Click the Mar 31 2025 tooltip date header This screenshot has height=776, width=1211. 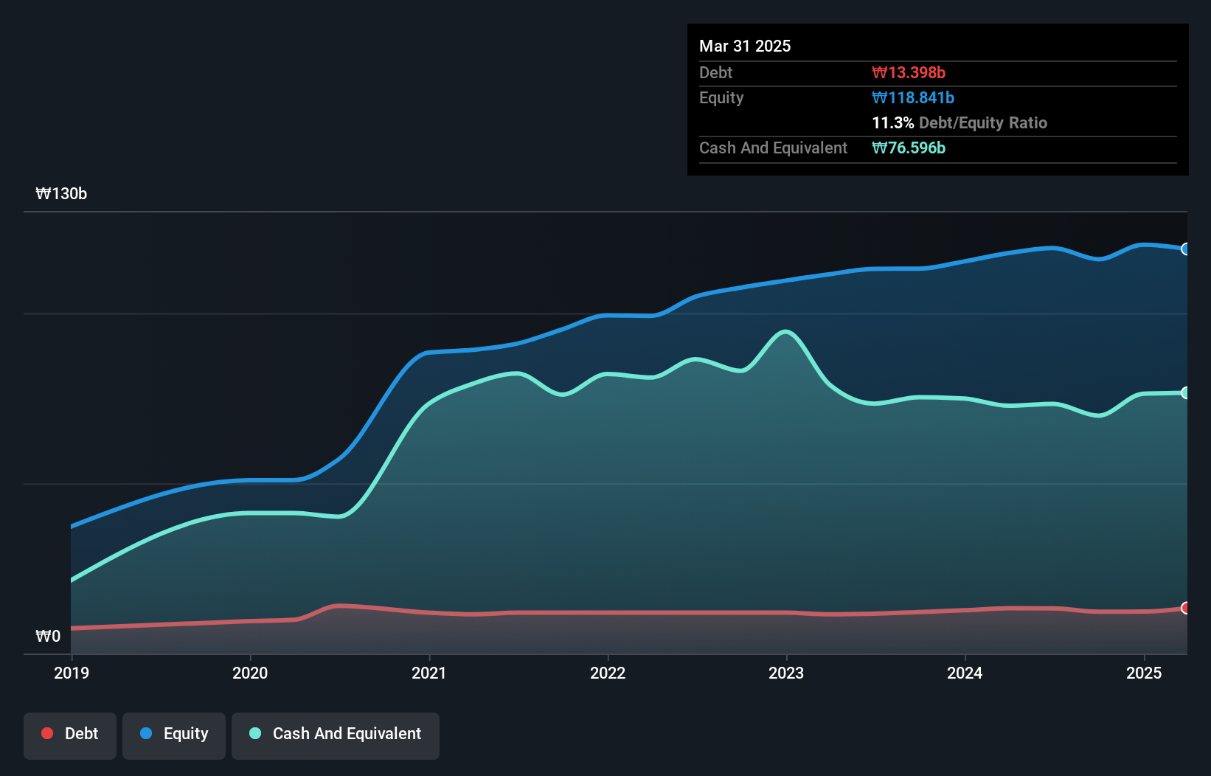(x=745, y=46)
